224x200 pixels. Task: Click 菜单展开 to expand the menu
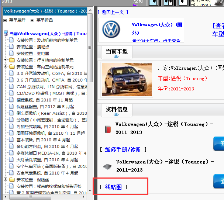pyautogui.click(x=17, y=20)
